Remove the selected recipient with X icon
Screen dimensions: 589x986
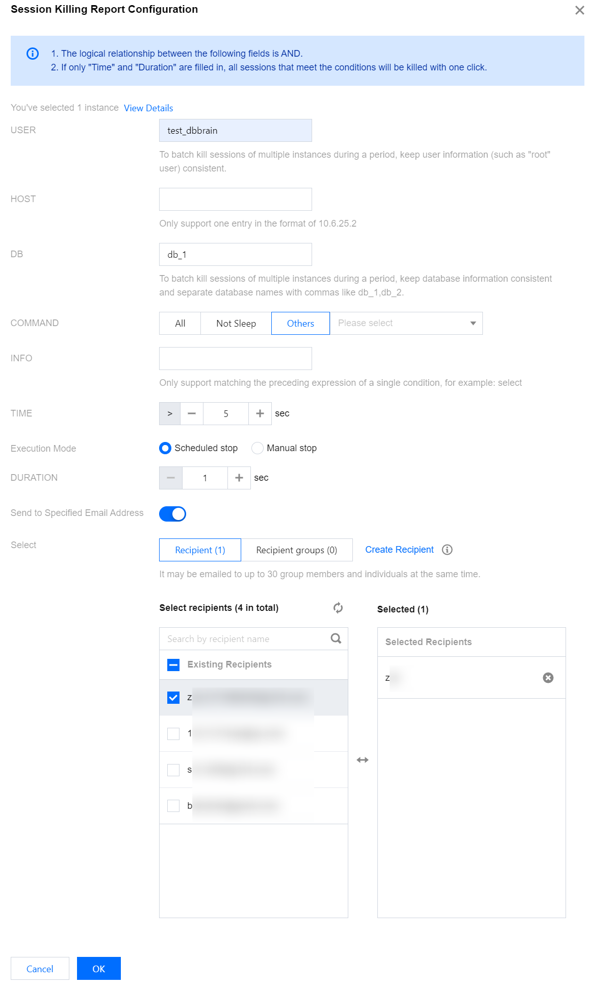point(548,678)
